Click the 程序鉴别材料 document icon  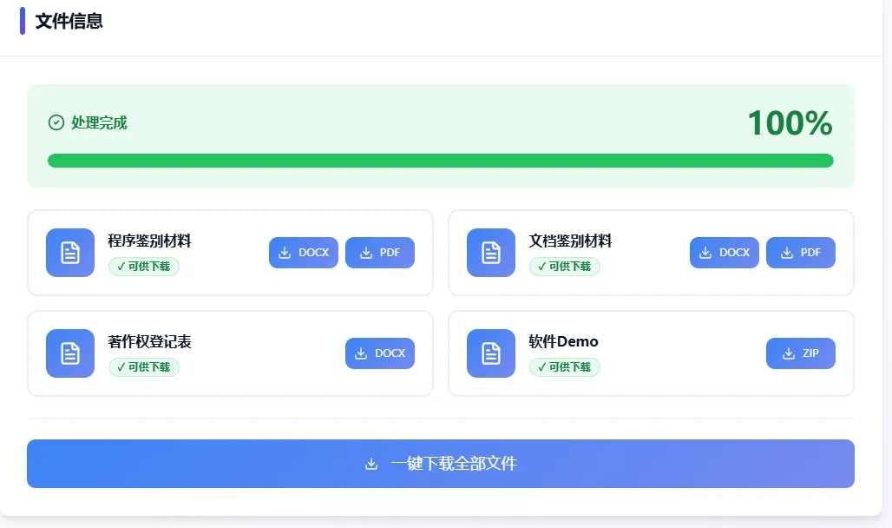(x=69, y=253)
